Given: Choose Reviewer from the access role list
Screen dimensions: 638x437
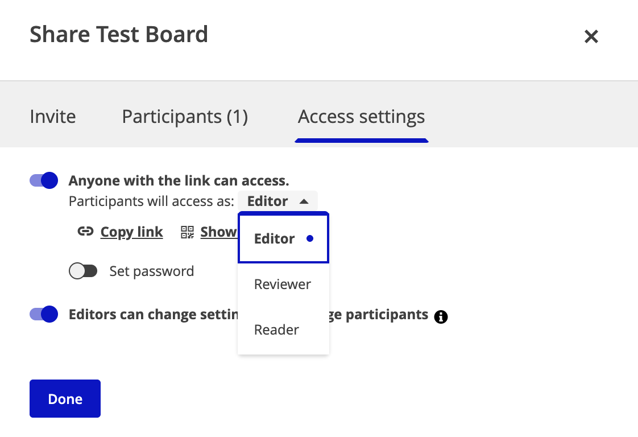Looking at the screenshot, I should [283, 284].
